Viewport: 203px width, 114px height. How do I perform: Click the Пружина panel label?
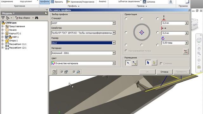pyautogui.click(x=183, y=6)
